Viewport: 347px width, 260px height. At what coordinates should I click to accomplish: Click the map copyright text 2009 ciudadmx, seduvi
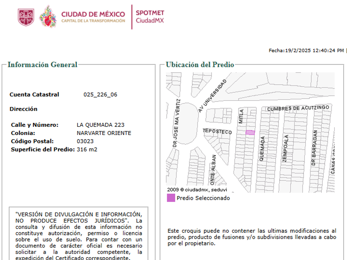point(197,190)
